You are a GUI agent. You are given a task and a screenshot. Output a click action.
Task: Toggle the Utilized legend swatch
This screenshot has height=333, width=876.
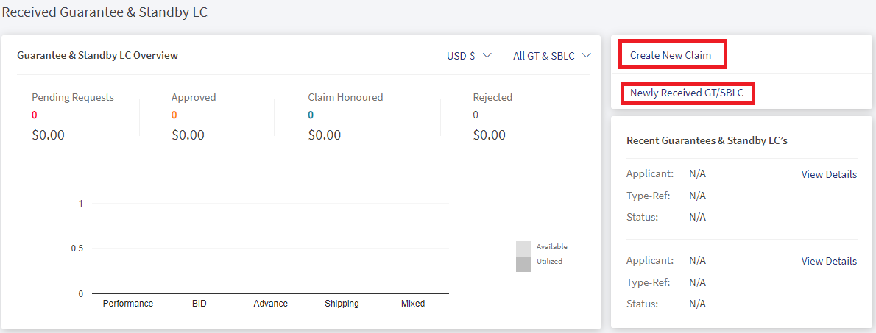point(523,264)
